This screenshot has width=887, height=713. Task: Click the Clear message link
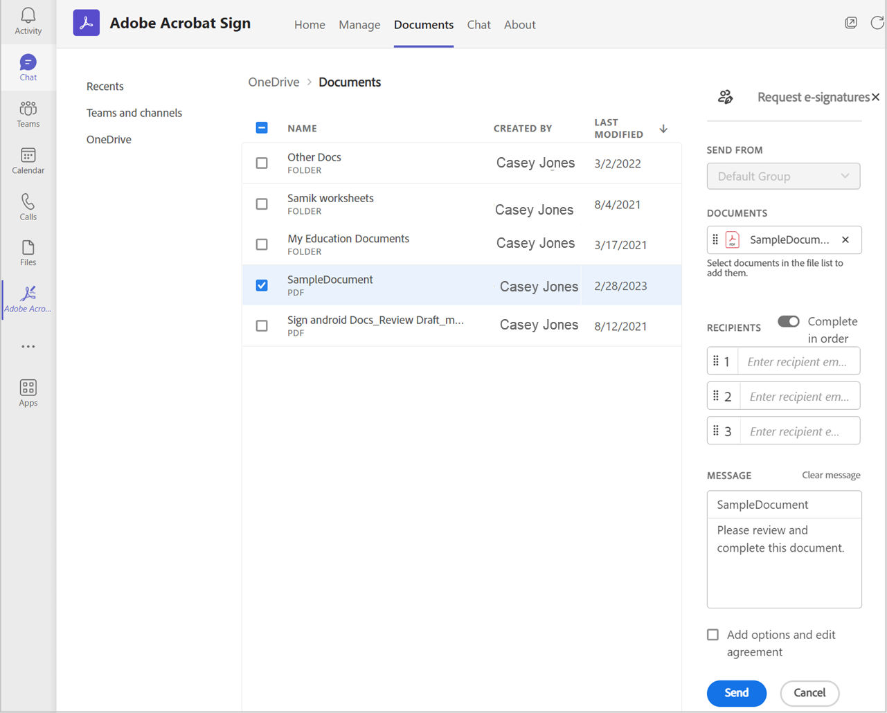[831, 475]
